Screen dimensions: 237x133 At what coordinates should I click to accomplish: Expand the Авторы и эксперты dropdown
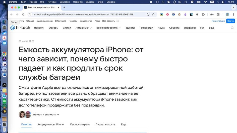(x=46, y=115)
